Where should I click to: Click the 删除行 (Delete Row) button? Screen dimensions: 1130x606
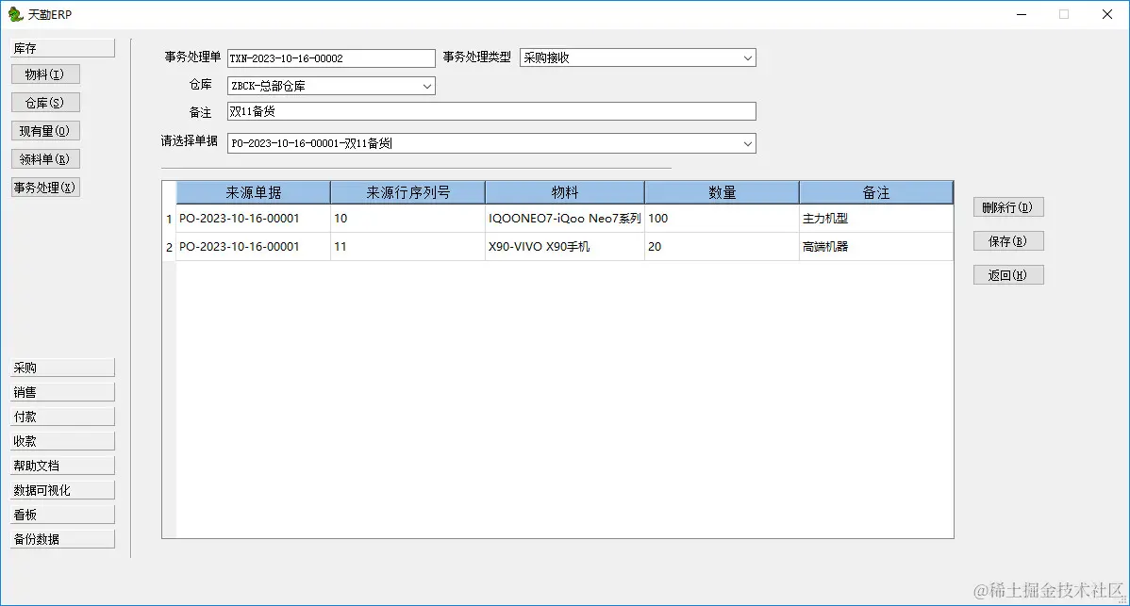(x=1007, y=206)
